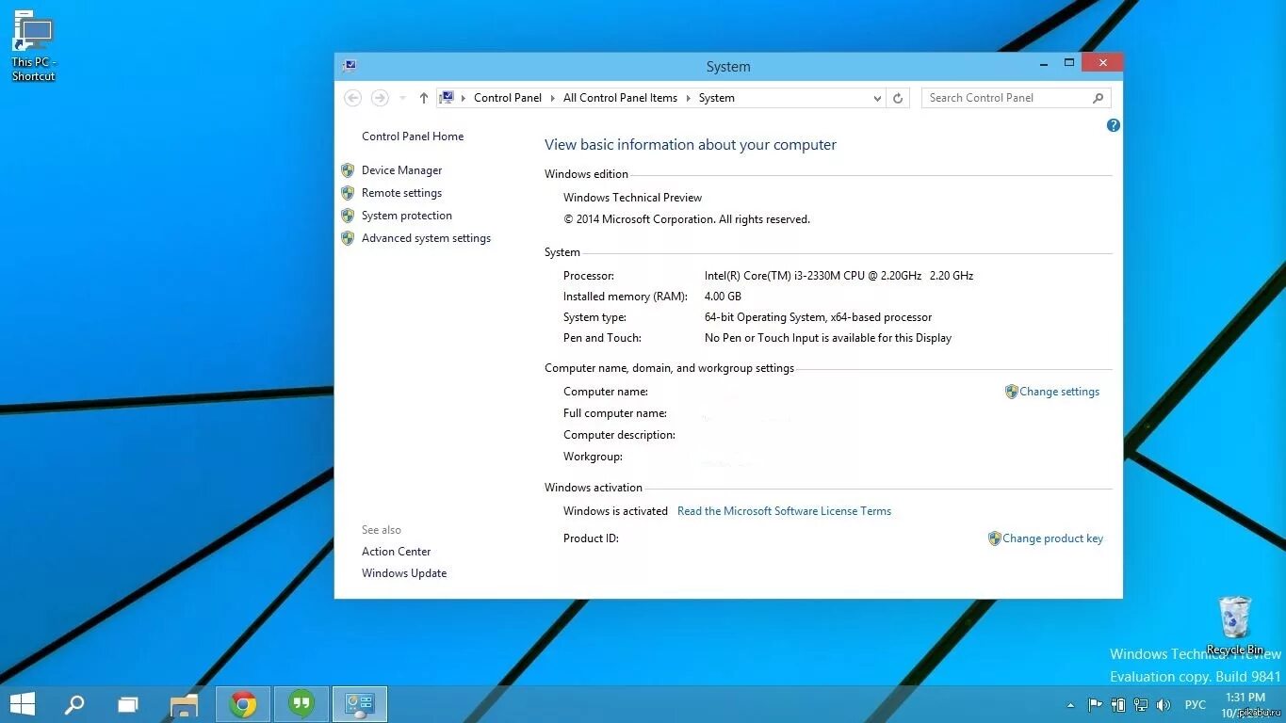Click shield icon beside Change settings

point(1011,392)
